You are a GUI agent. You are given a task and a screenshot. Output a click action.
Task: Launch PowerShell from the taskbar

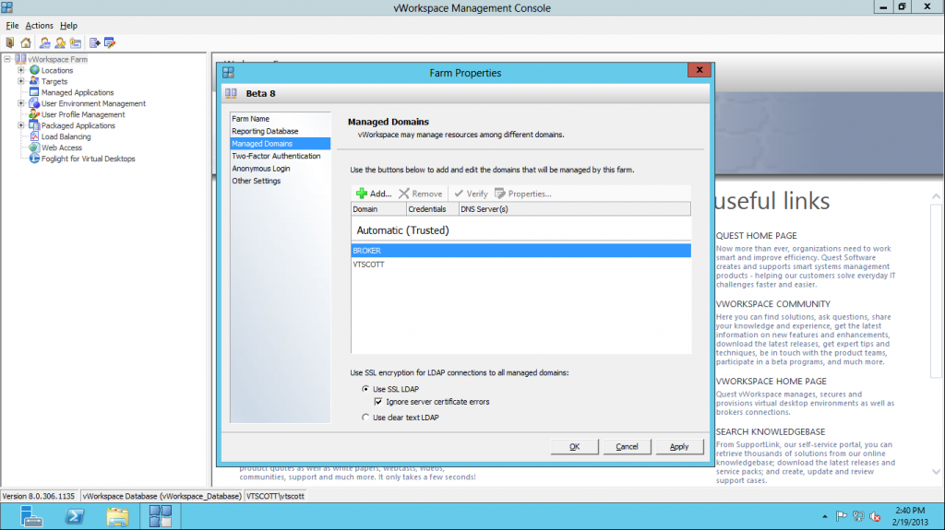(x=75, y=517)
